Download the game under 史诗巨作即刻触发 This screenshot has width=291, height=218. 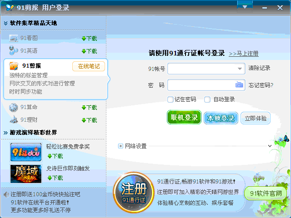[x=55, y=178]
